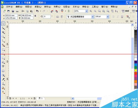Viewport: 138px width, 108px height.
Task: Click the rotation angle input field
Action: click(x=47, y=17)
